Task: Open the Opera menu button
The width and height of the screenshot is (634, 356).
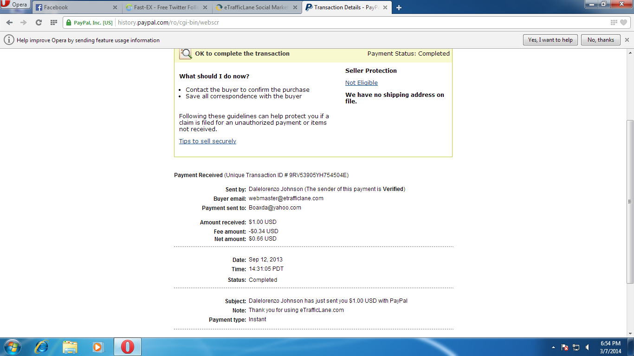Action: pyautogui.click(x=16, y=5)
